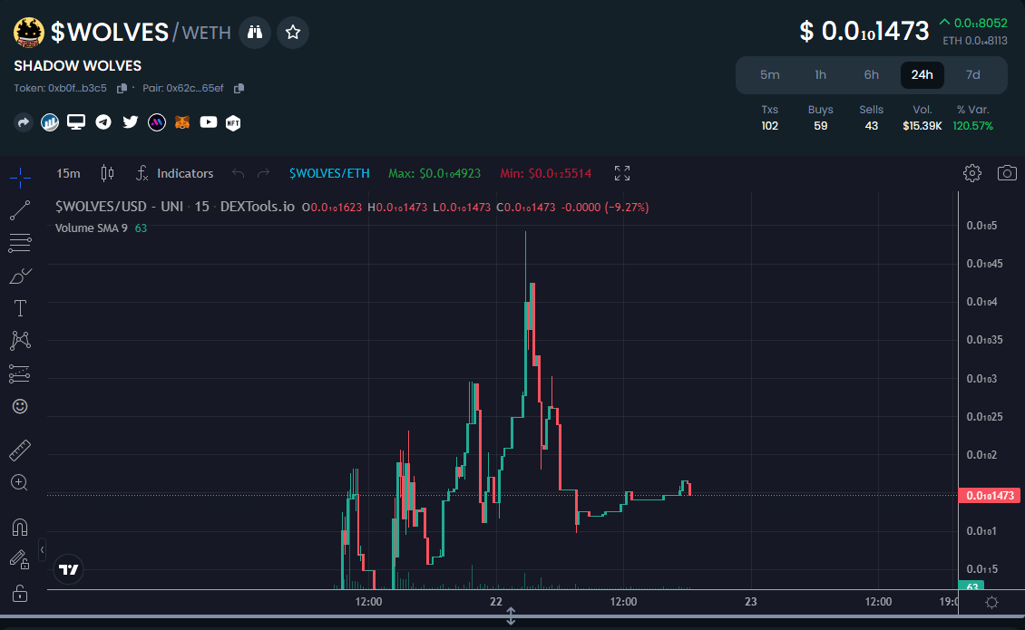Screen dimensions: 1025x630
Task: Enter fullscreen chart mode
Action: (x=622, y=173)
